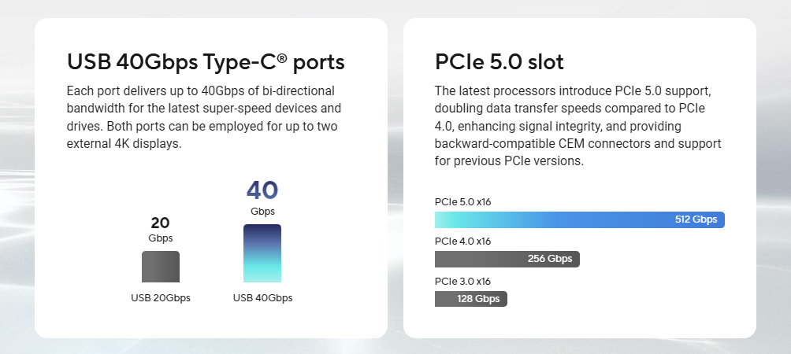Click the 128 Gbps value label

tap(478, 299)
